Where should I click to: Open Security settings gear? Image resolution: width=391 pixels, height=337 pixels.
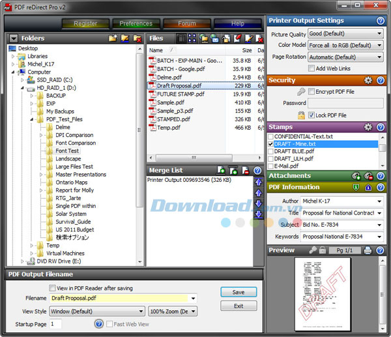[368, 80]
